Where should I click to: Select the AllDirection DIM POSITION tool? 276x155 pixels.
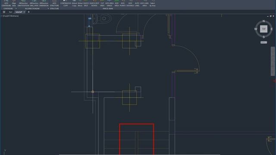point(23,3)
